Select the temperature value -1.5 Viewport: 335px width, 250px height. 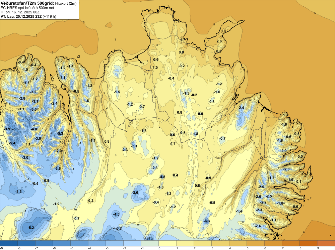point(117,92)
